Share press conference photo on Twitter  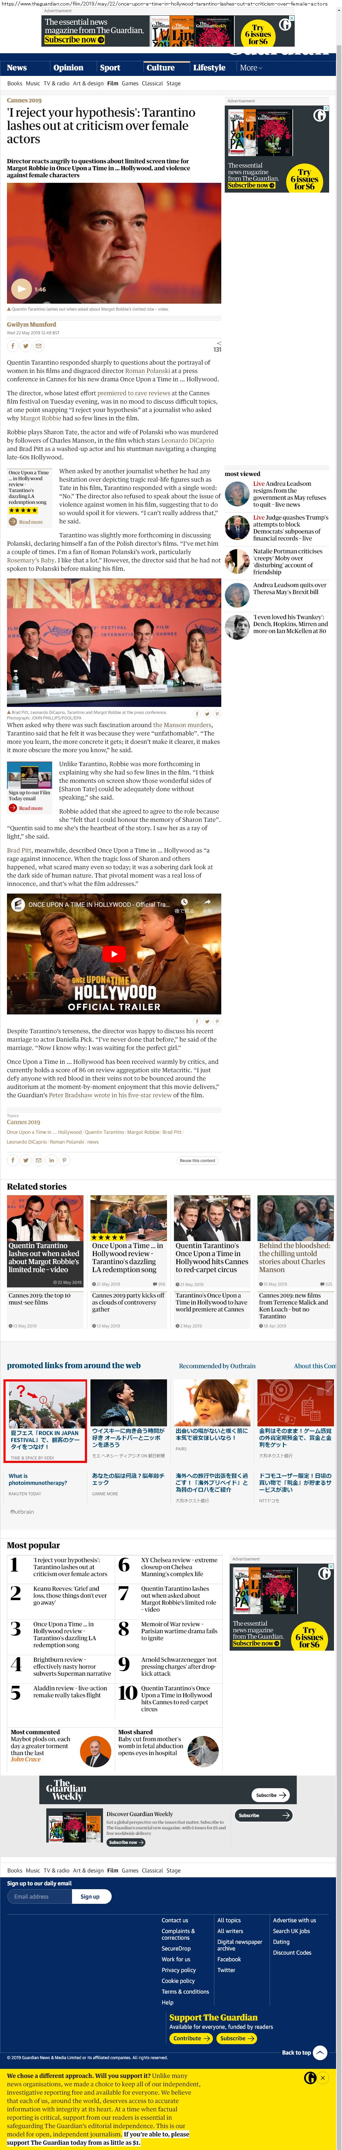(208, 714)
